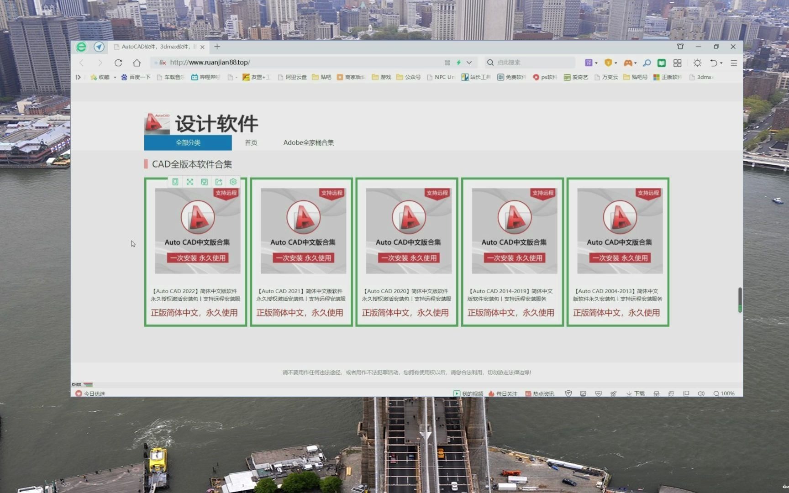Image resolution: width=789 pixels, height=493 pixels.
Task: Click the 100% zoom level control
Action: pos(724,393)
